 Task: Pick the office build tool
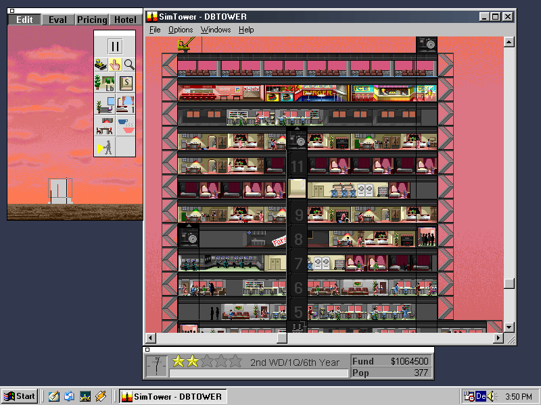[x=105, y=105]
